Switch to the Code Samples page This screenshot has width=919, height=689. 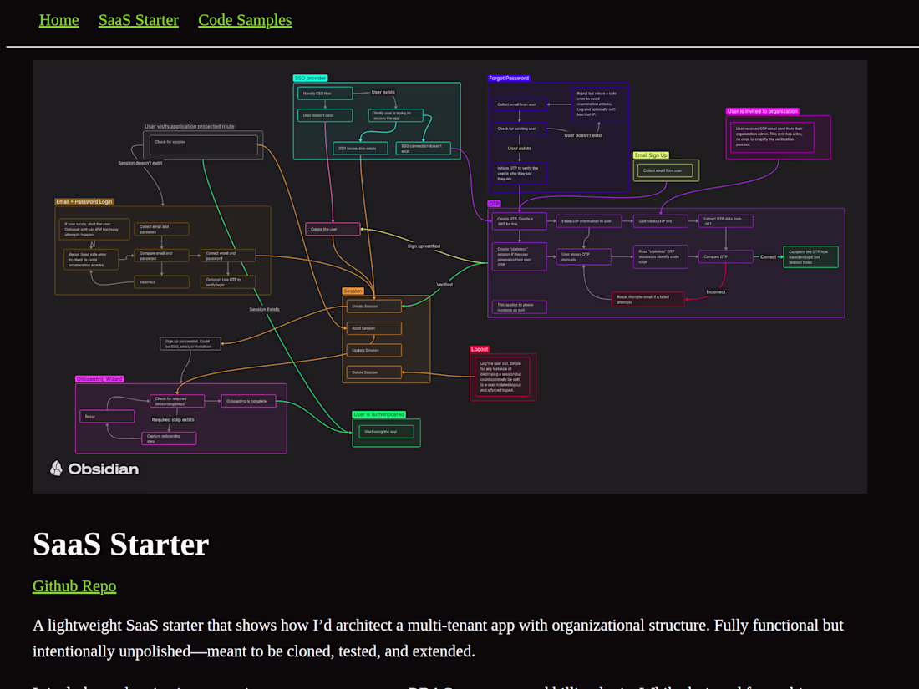pyautogui.click(x=245, y=19)
